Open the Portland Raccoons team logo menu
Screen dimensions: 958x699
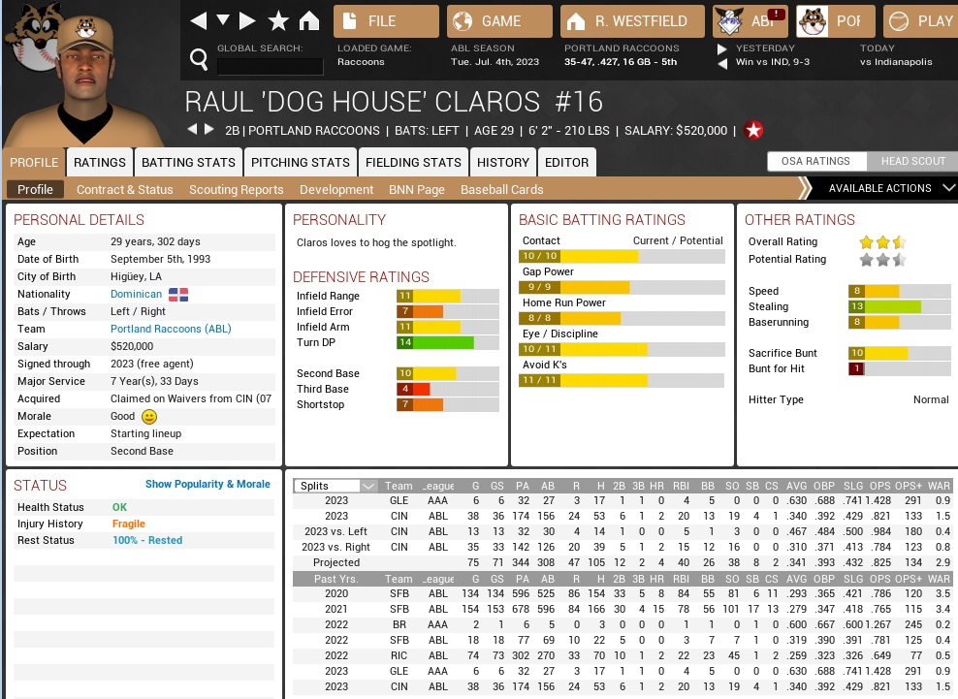click(x=834, y=20)
